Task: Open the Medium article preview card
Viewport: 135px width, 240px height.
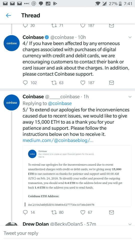Action: (77, 176)
